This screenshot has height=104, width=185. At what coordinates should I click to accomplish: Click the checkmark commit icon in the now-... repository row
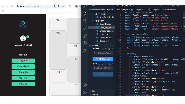pyautogui.click(x=112, y=64)
